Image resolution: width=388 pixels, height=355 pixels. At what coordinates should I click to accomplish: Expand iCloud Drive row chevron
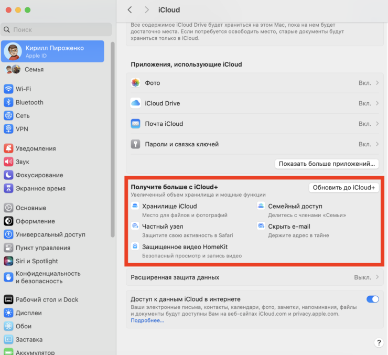[378, 103]
